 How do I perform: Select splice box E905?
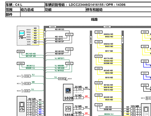[x=145, y=85]
